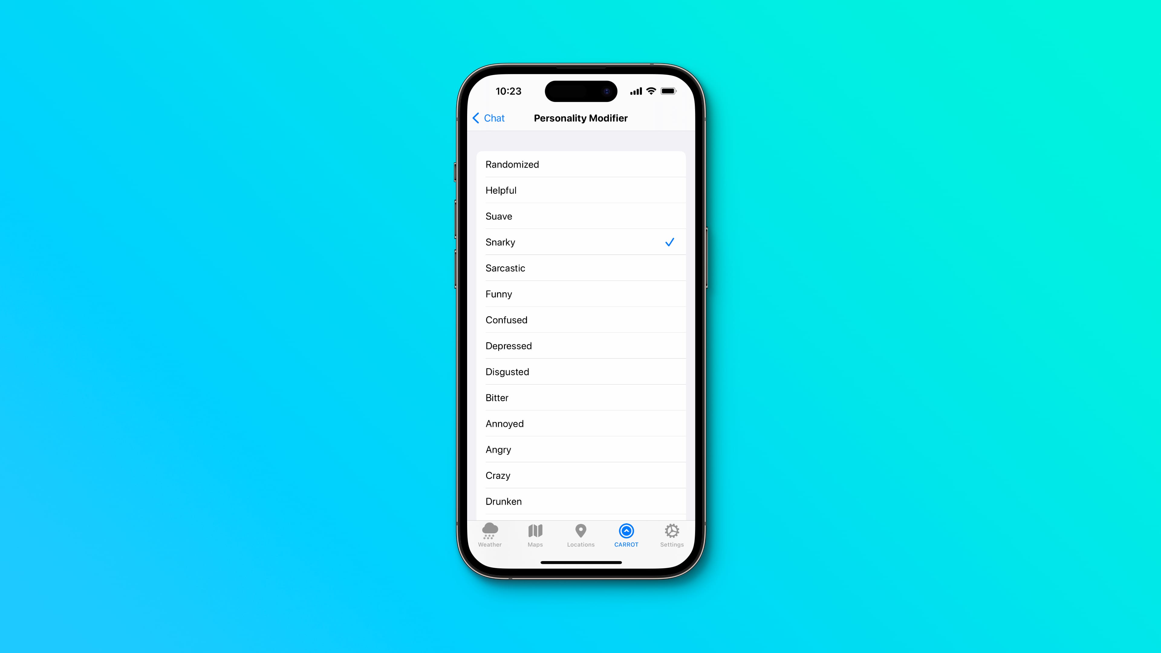Check the cellular signal icon
Viewport: 1161px width, 653px height.
634,90
